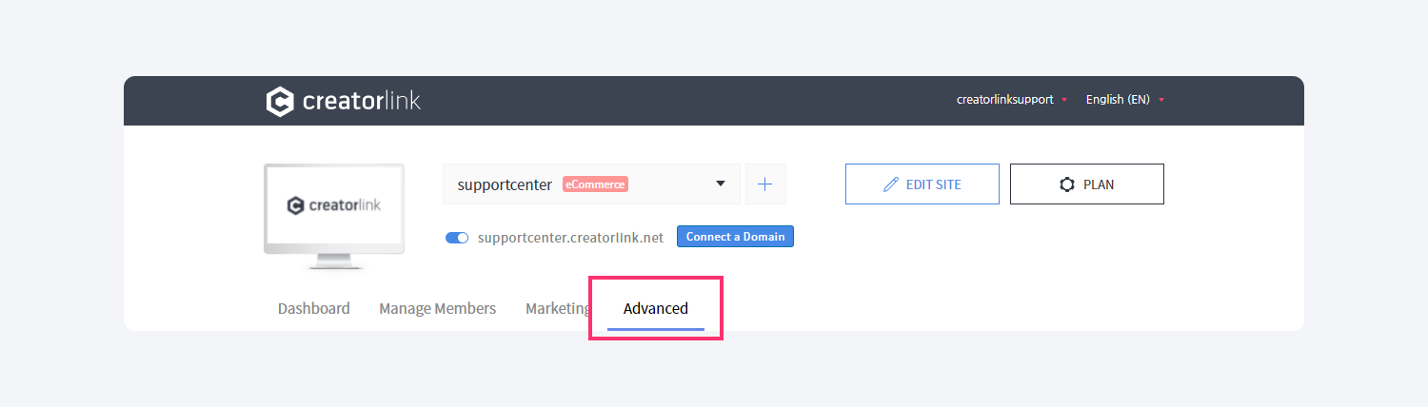This screenshot has width=1428, height=407.
Task: Open the English (EN) language dropdown
Action: click(x=1125, y=100)
